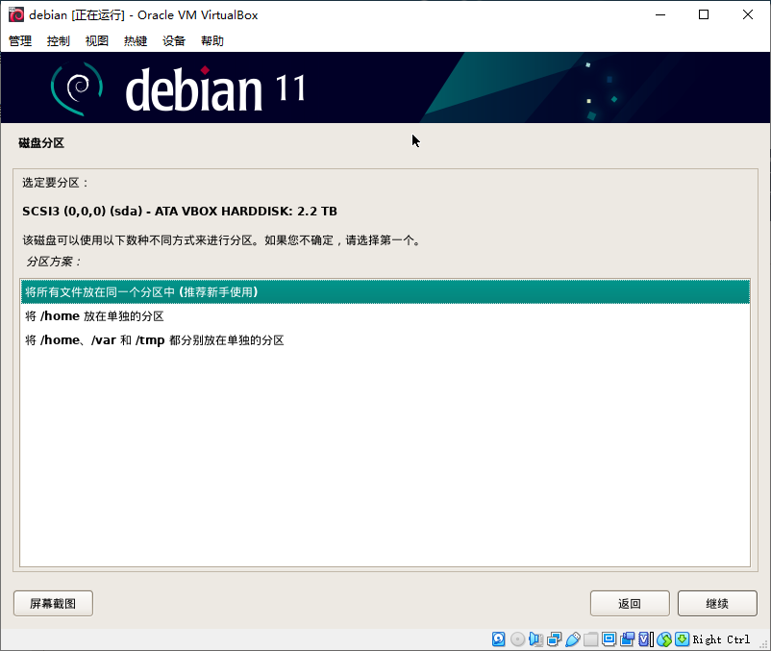Close the VirtualBox window

748,14
